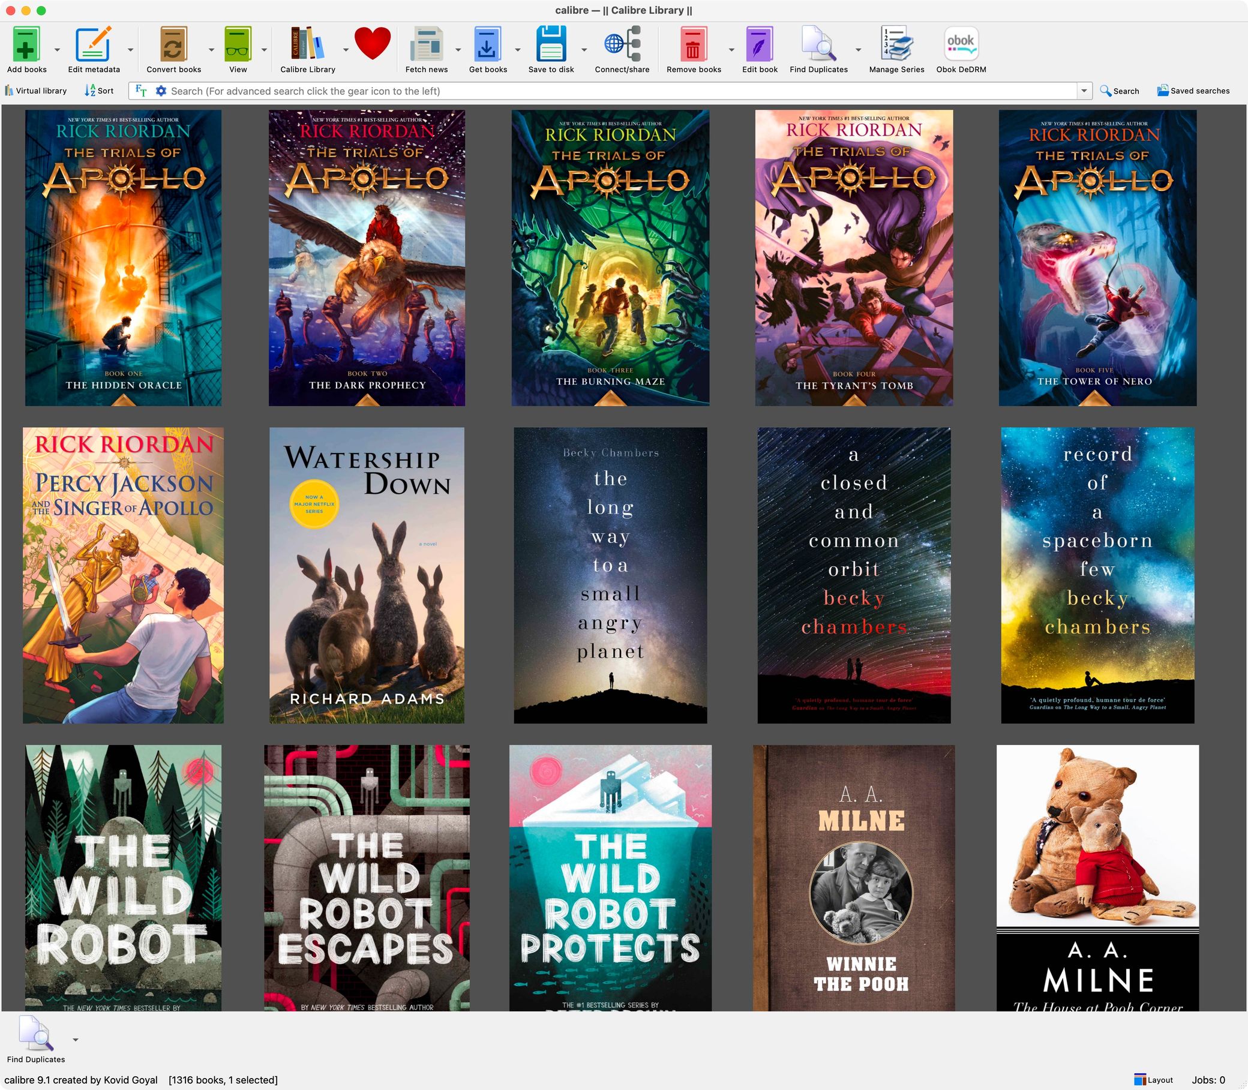Click the Layout button

coord(1154,1080)
